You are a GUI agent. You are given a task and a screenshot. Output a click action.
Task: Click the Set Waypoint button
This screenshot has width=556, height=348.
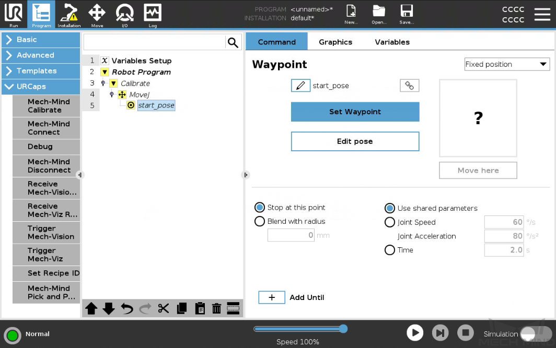355,112
